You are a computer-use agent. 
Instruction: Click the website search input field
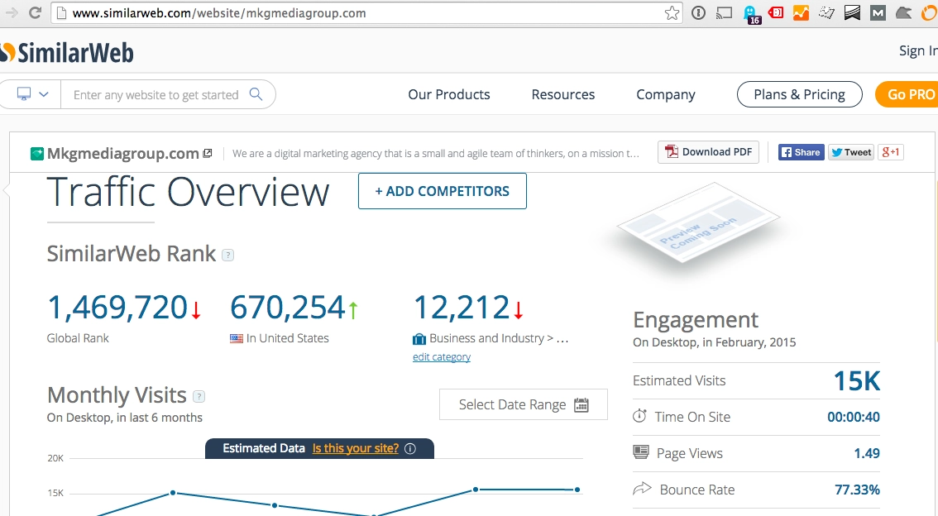(157, 95)
